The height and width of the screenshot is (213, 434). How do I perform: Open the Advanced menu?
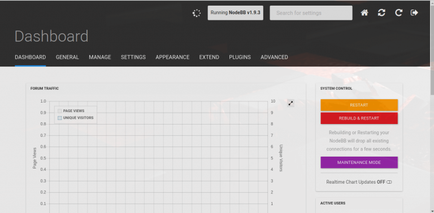pyautogui.click(x=274, y=57)
